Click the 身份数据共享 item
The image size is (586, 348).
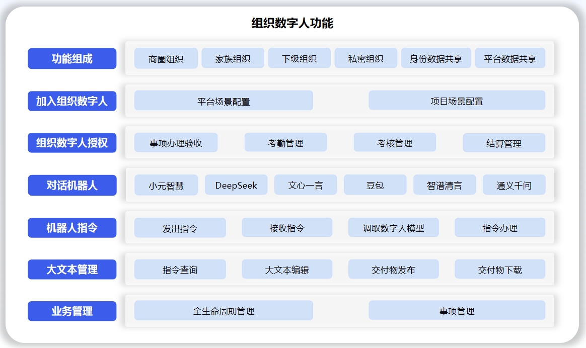436,58
